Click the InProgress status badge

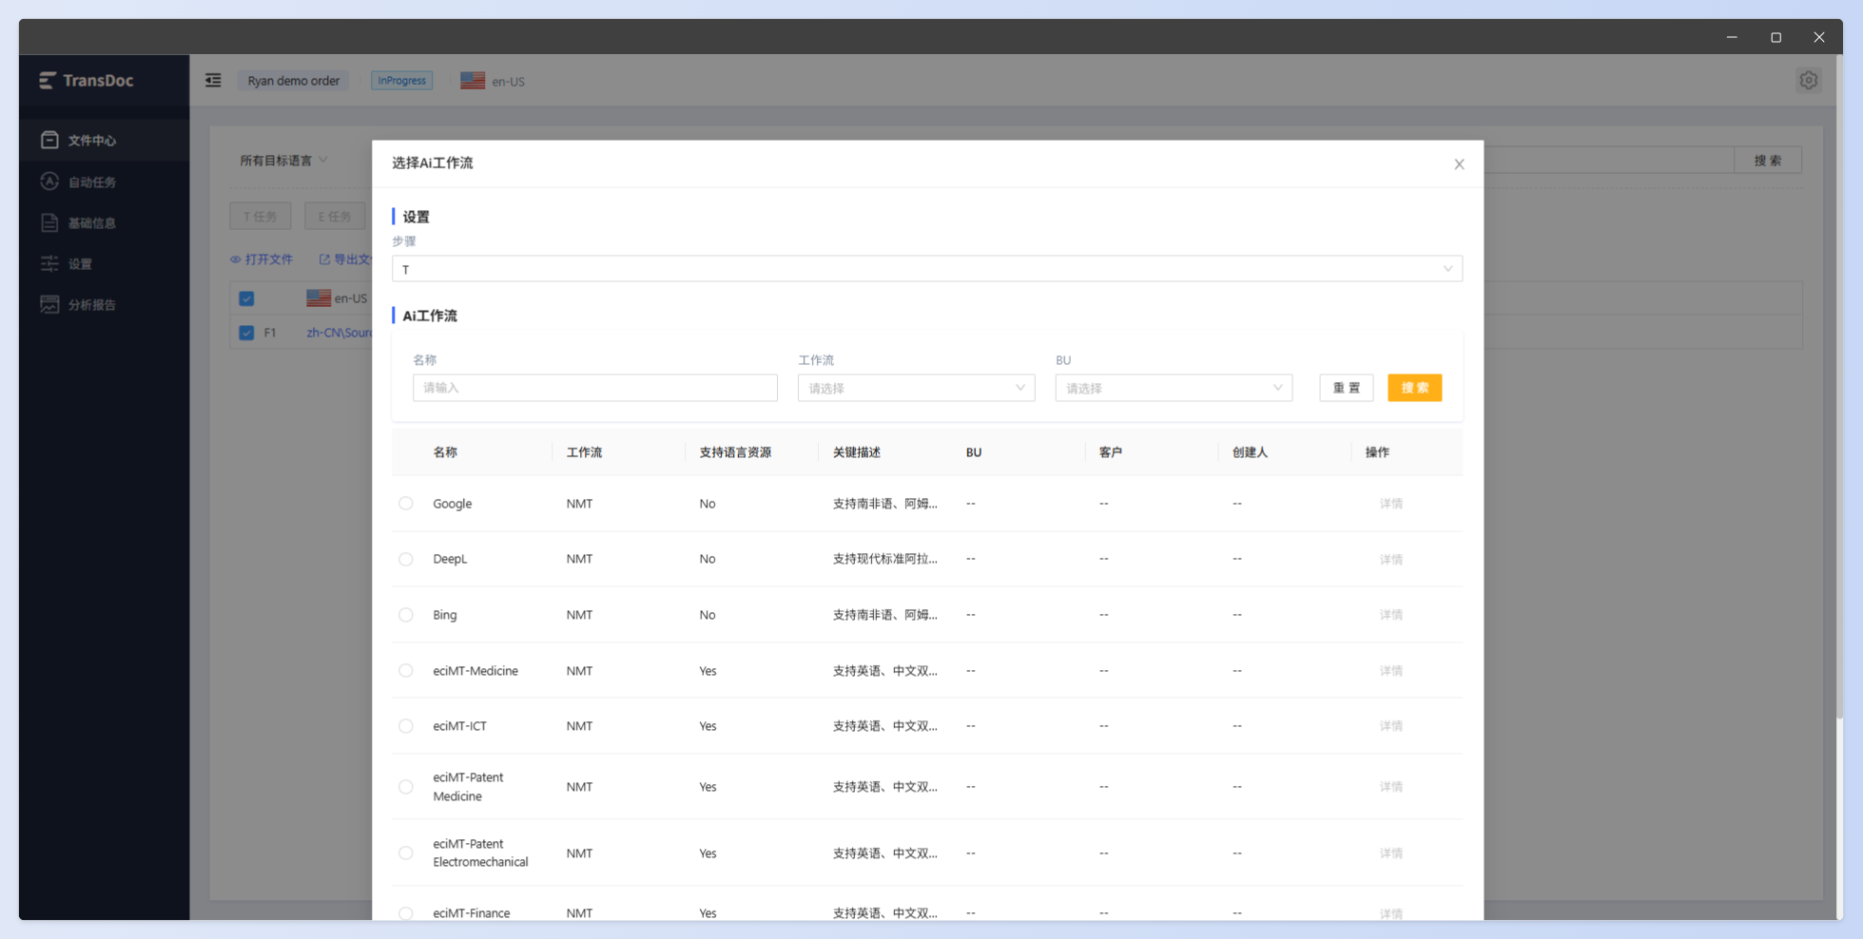[401, 81]
